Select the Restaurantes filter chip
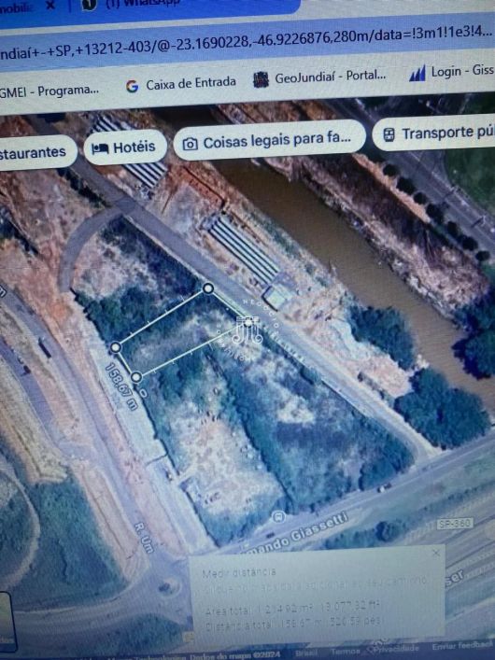The height and width of the screenshot is (660, 495). pyautogui.click(x=37, y=152)
